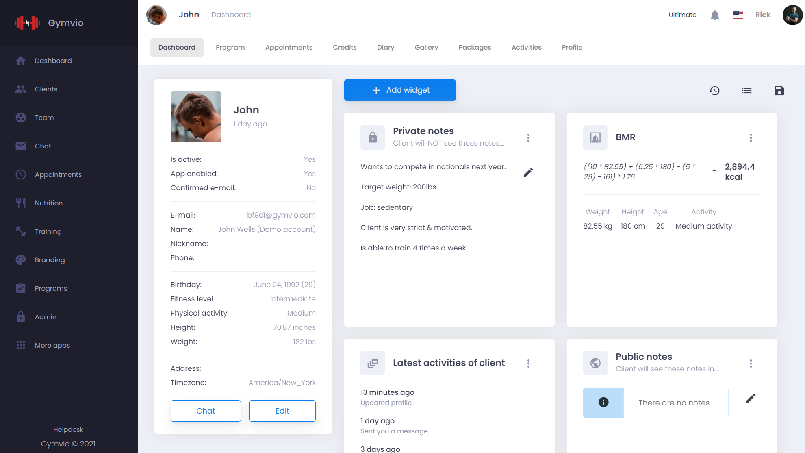Click the Chat button below Timezone
The image size is (805, 453).
click(x=206, y=411)
